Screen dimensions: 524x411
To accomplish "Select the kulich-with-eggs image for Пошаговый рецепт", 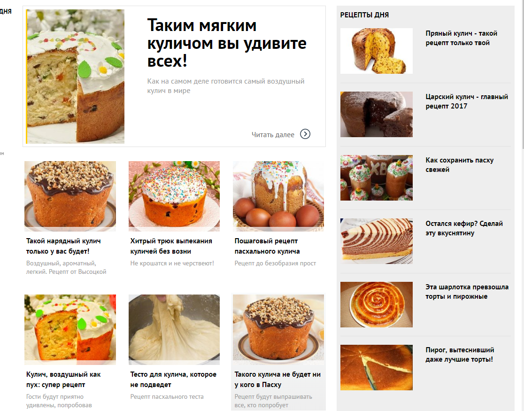I will (278, 196).
